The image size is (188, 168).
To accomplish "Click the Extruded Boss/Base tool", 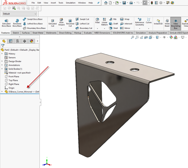I will (x=6, y=23).
